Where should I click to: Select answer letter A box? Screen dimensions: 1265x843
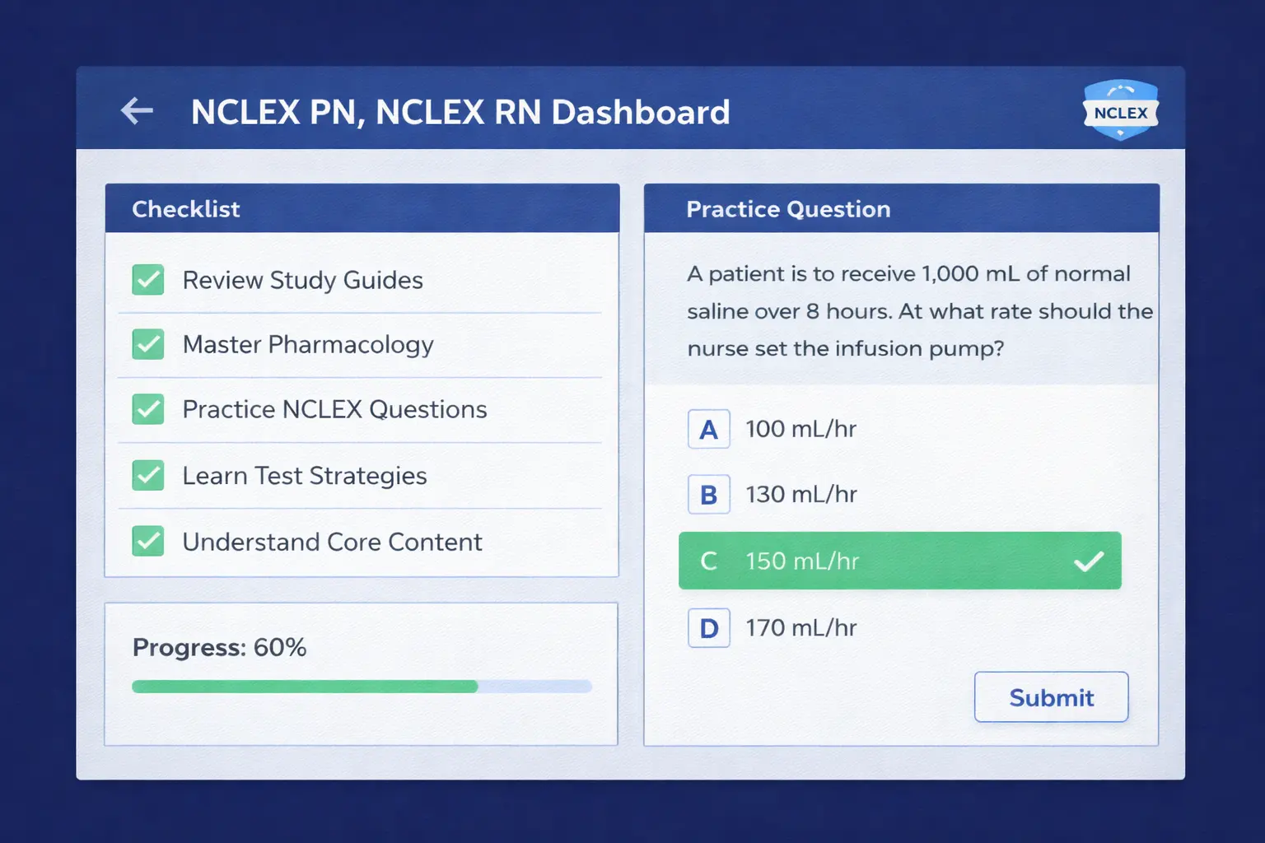708,429
